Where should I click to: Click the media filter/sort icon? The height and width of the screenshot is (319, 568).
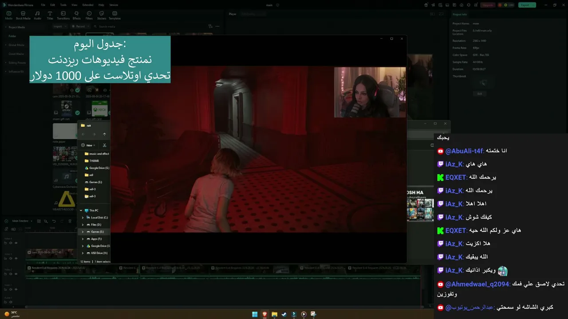click(x=210, y=26)
